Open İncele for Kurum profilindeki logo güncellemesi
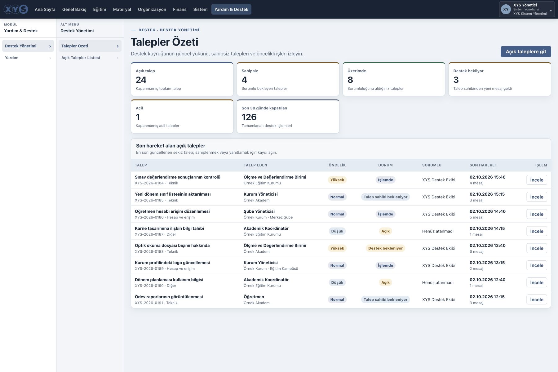 537,265
